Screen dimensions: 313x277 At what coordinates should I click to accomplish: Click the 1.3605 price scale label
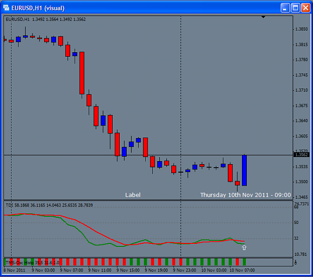(x=301, y=136)
